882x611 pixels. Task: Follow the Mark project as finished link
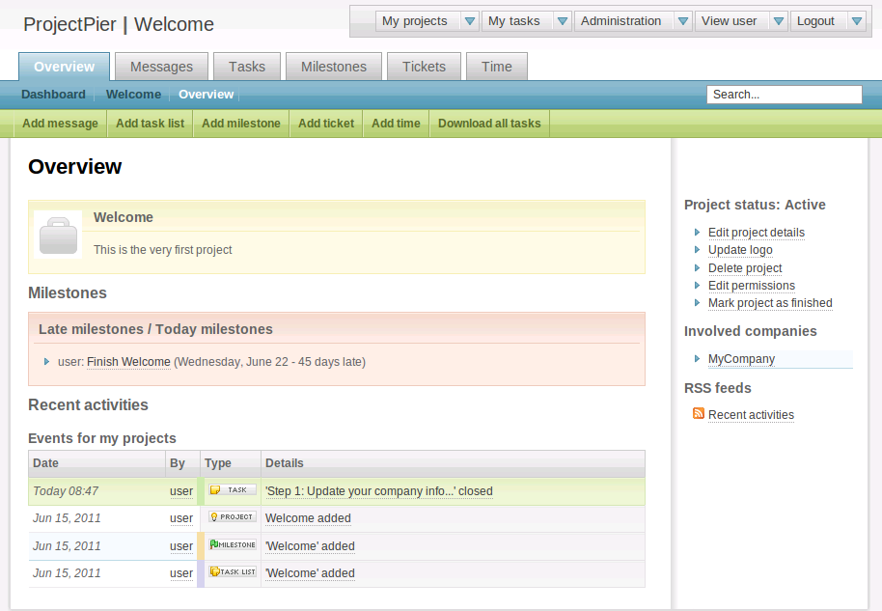click(x=769, y=303)
